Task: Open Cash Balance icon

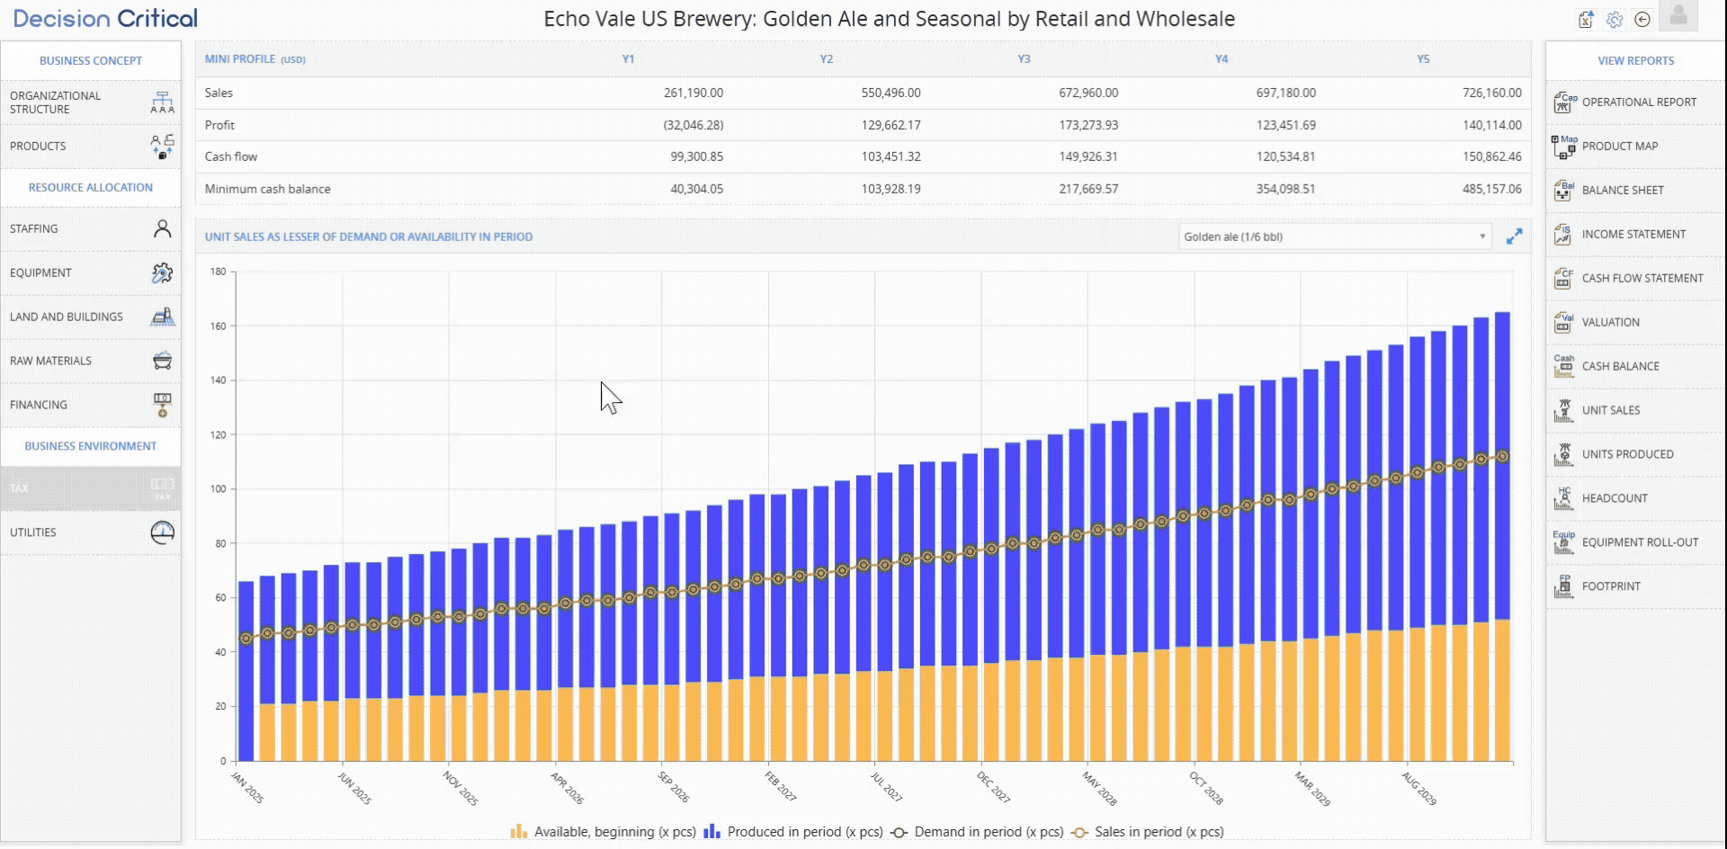Action: click(1564, 366)
